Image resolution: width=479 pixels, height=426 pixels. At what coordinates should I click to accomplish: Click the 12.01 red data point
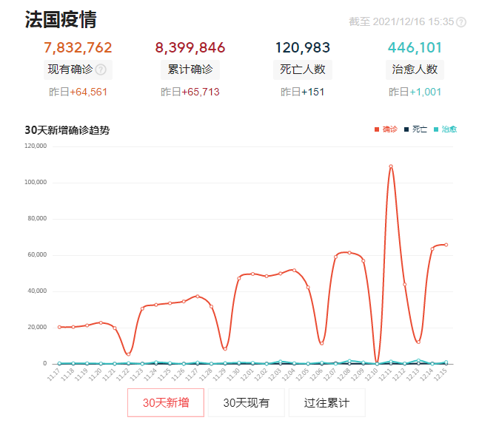pos(252,274)
